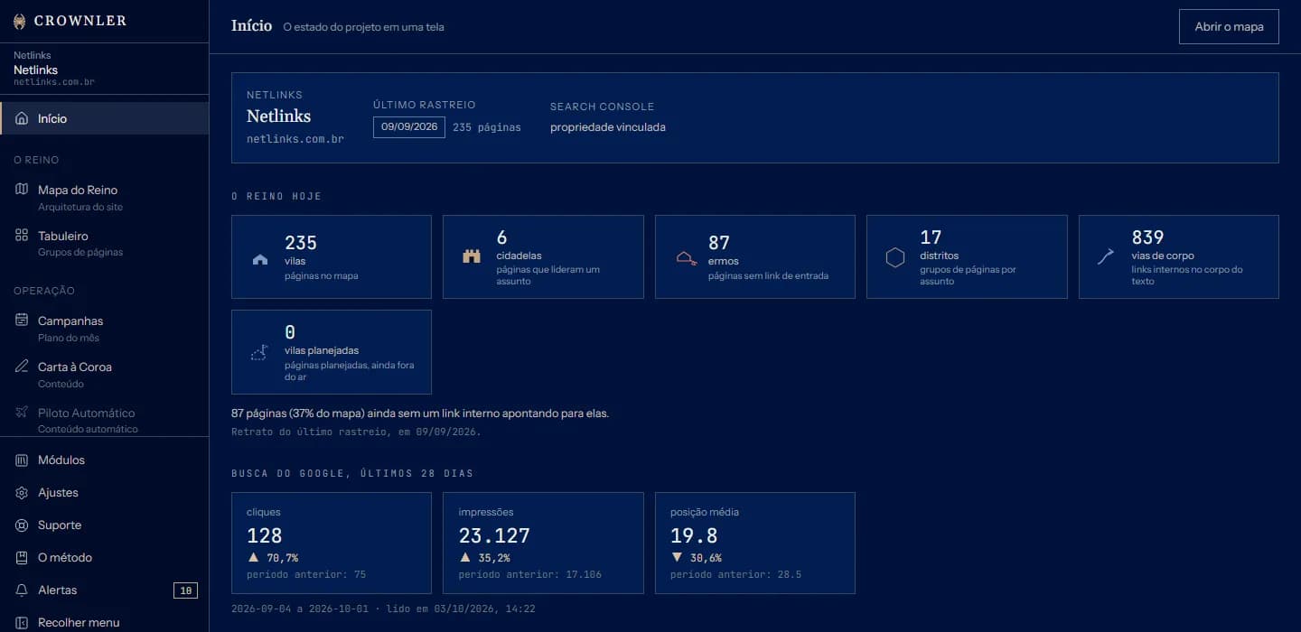Image resolution: width=1301 pixels, height=632 pixels.
Task: Click the Tabuleiro grid icon
Action: coord(22,236)
